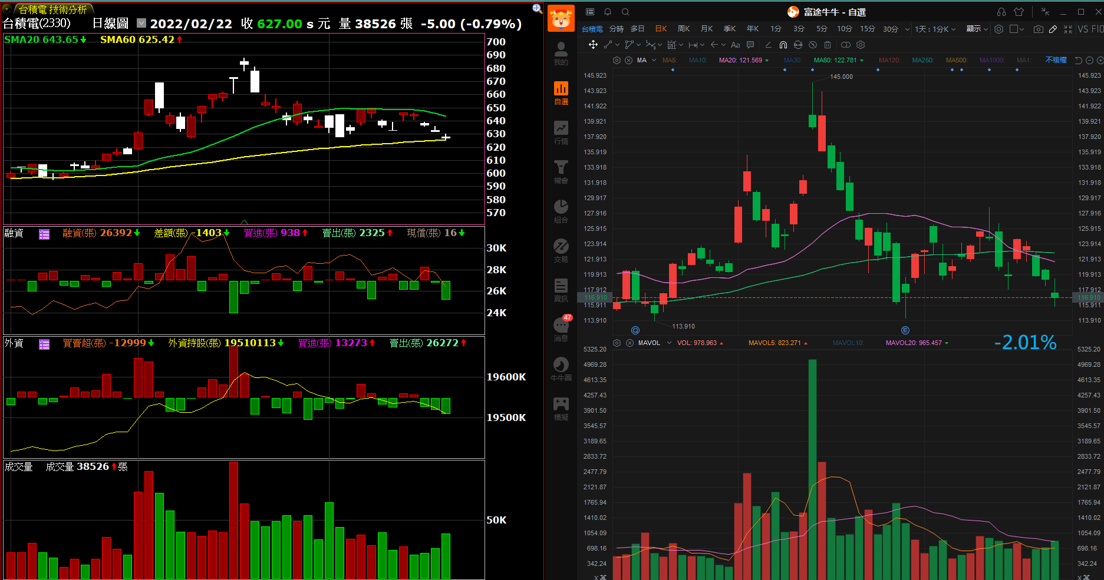Toggle the sidebar list layout icon in title bar

590,12
